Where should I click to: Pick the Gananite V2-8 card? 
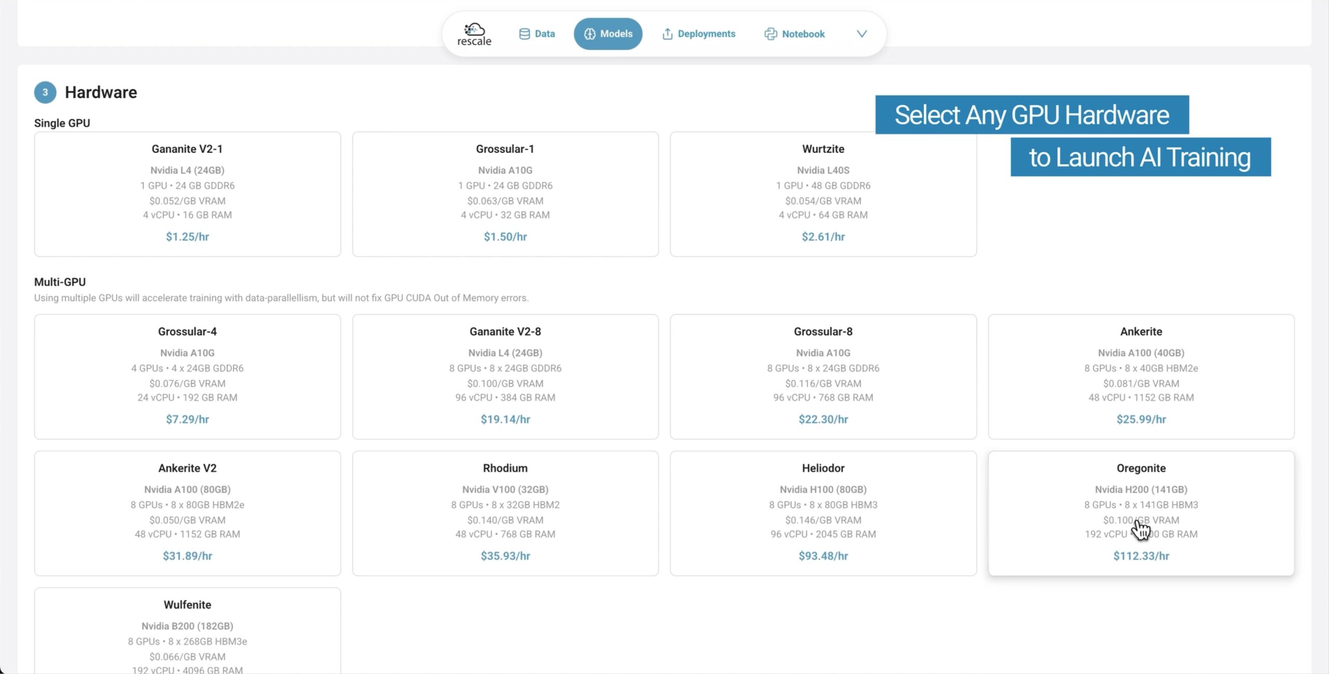505,377
